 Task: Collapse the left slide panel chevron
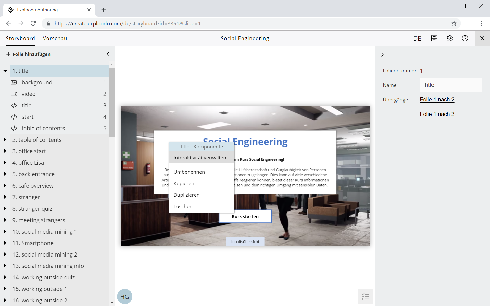tap(108, 54)
